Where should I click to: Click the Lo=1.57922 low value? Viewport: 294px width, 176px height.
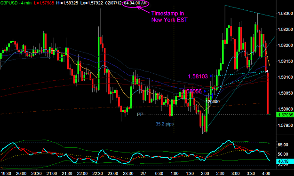click(x=92, y=3)
